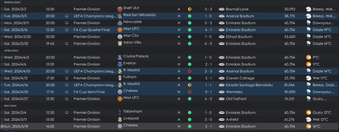Click the TV broadcast icon on the Tottenham fixture
Viewport: 339px width, 132px height.
coord(67,112)
